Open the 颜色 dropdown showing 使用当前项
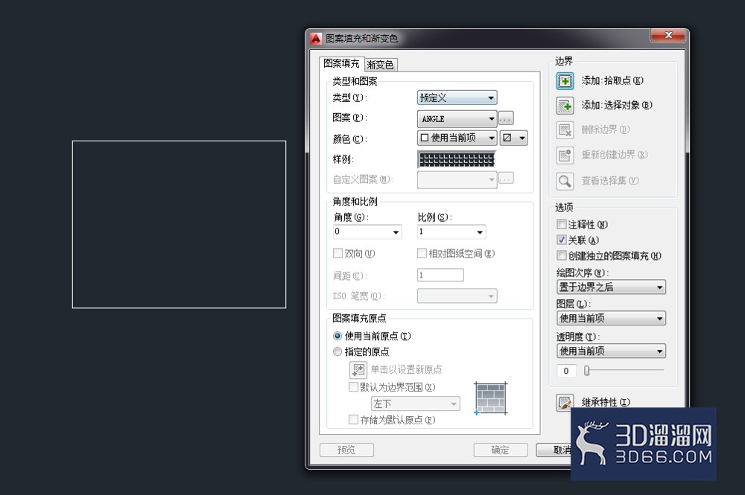This screenshot has height=495, width=745. (x=457, y=138)
